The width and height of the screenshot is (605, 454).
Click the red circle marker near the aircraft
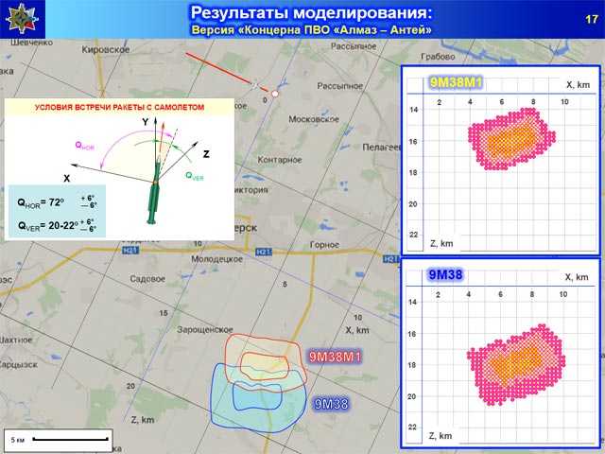point(275,95)
